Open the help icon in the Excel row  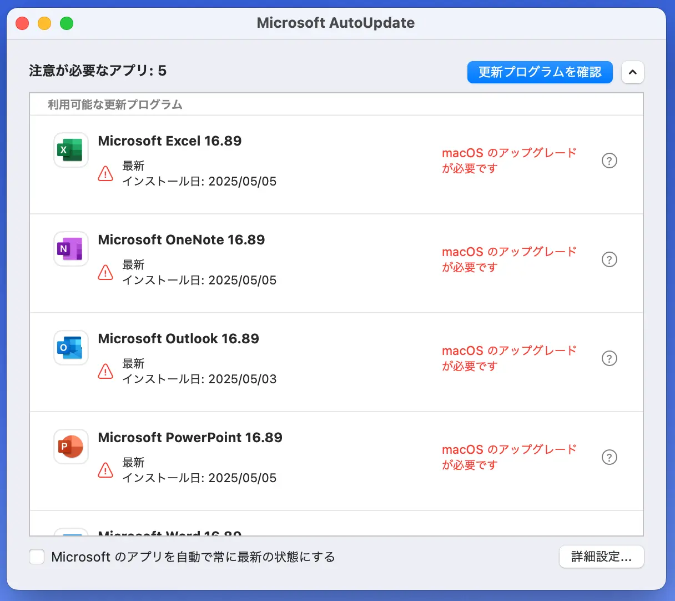click(609, 161)
